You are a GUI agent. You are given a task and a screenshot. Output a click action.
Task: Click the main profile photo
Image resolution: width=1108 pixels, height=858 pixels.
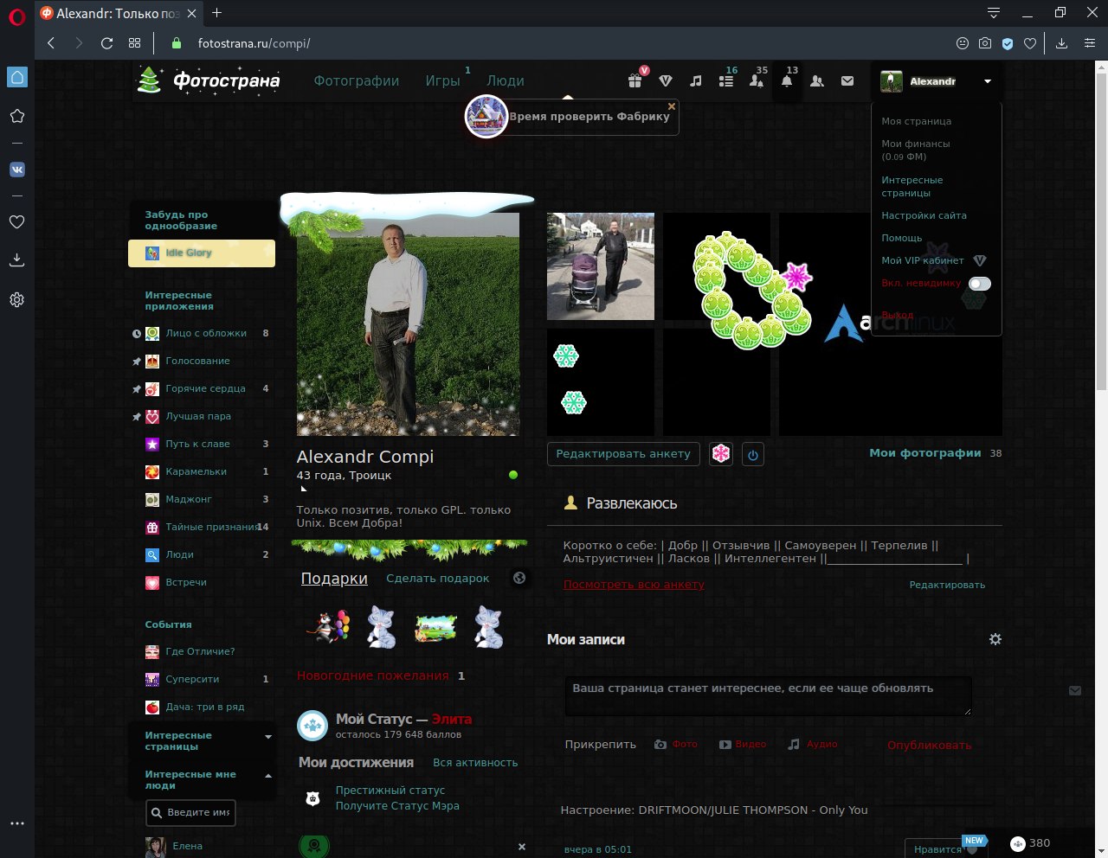(x=408, y=324)
